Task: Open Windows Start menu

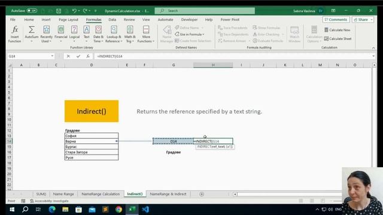Action: (12, 210)
